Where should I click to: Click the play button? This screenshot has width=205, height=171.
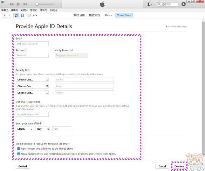click(19, 4)
